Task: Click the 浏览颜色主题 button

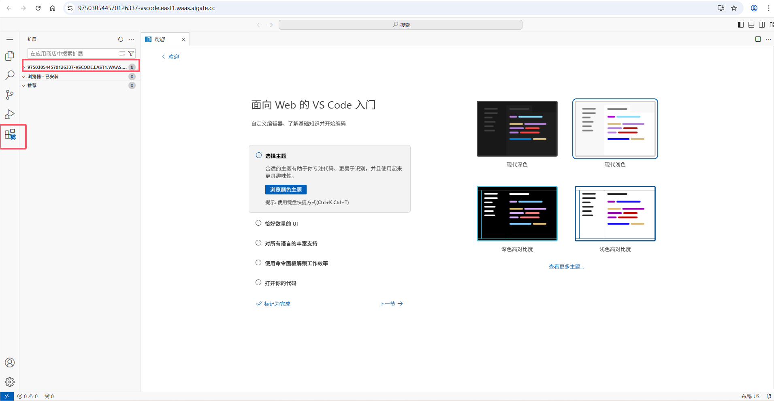Action: click(286, 189)
